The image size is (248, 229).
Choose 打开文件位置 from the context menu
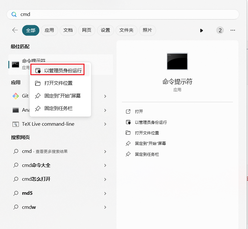tap(58, 83)
